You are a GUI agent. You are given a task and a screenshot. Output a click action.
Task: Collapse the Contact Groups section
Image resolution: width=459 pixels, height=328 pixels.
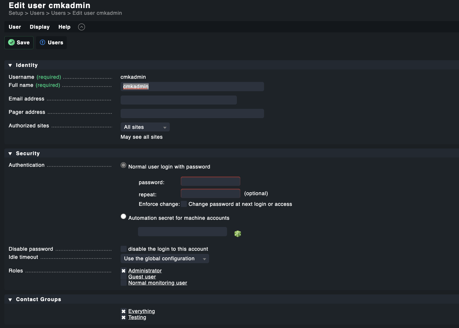point(10,299)
